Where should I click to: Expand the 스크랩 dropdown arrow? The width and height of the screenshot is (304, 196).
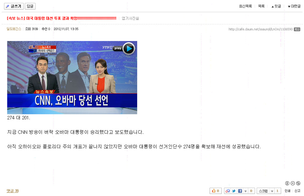(272, 191)
